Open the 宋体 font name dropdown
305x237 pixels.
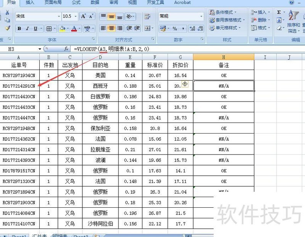pyautogui.click(x=38, y=17)
